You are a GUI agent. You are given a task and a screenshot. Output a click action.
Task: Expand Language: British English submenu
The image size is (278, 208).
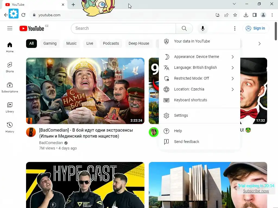(x=200, y=67)
